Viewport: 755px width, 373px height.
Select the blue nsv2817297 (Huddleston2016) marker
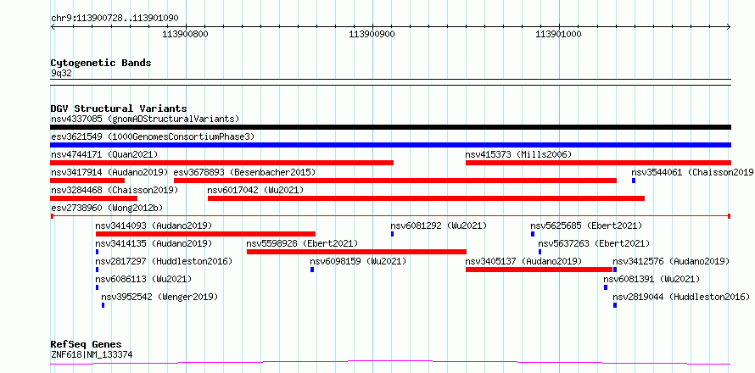pos(98,270)
